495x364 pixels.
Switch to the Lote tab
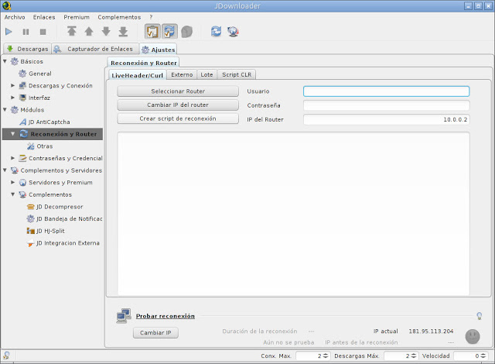coord(207,74)
